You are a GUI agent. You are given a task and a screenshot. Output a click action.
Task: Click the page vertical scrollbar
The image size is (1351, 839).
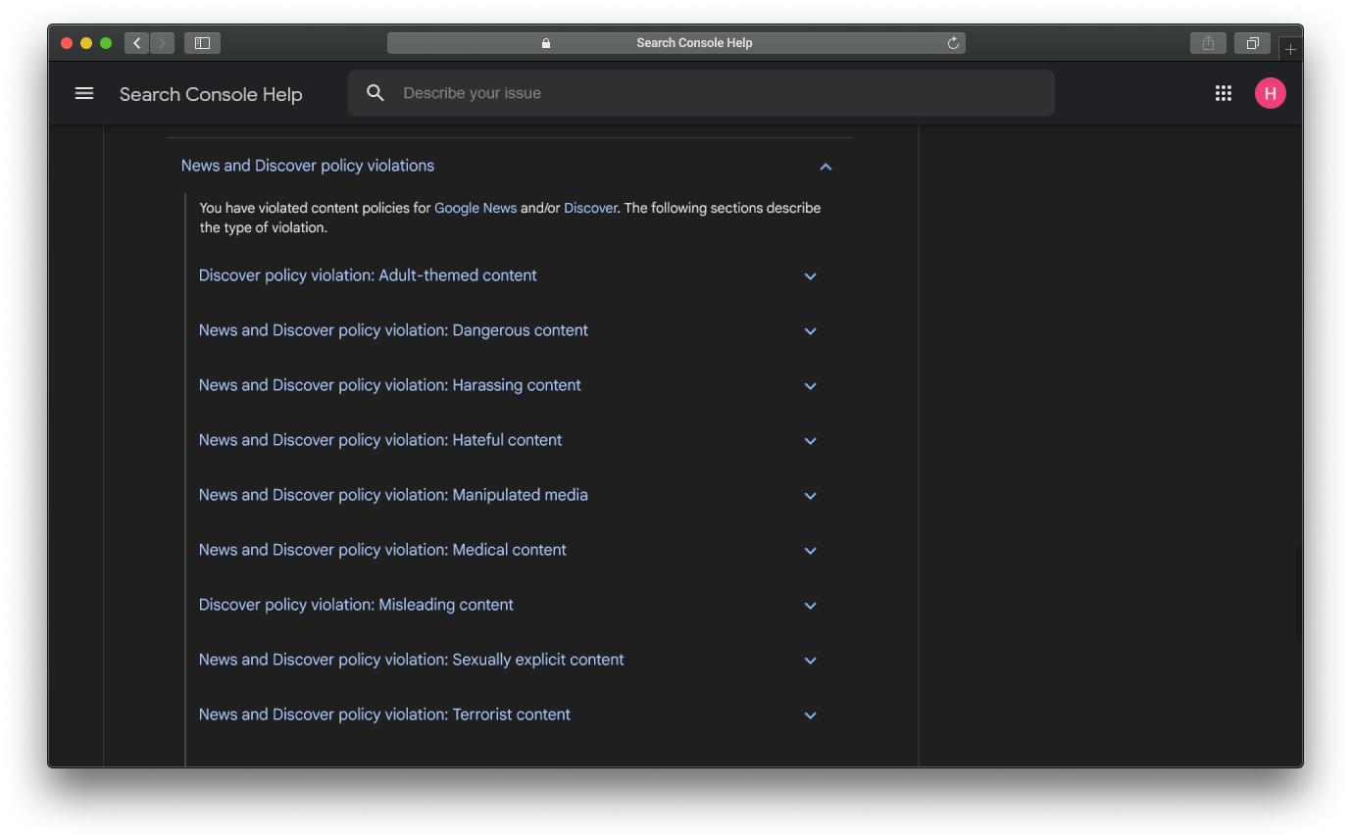1298,594
